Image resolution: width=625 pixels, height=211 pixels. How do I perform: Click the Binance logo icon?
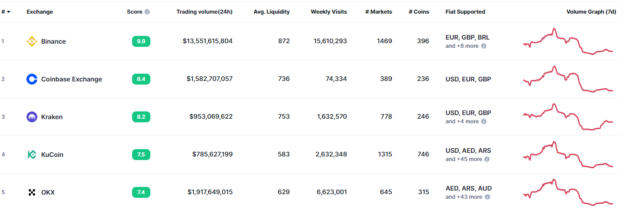31,41
